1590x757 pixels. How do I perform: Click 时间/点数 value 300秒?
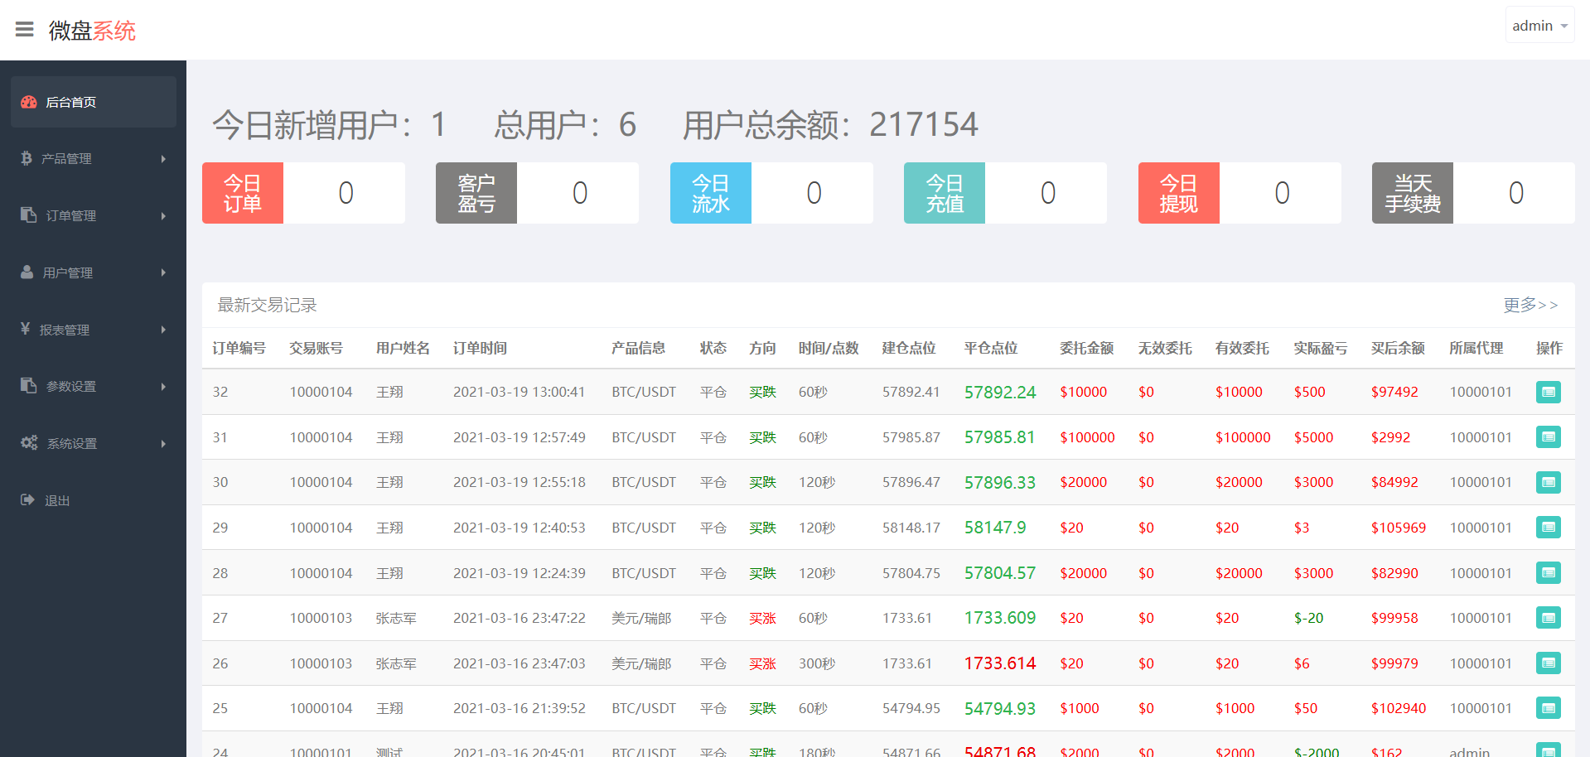click(817, 663)
